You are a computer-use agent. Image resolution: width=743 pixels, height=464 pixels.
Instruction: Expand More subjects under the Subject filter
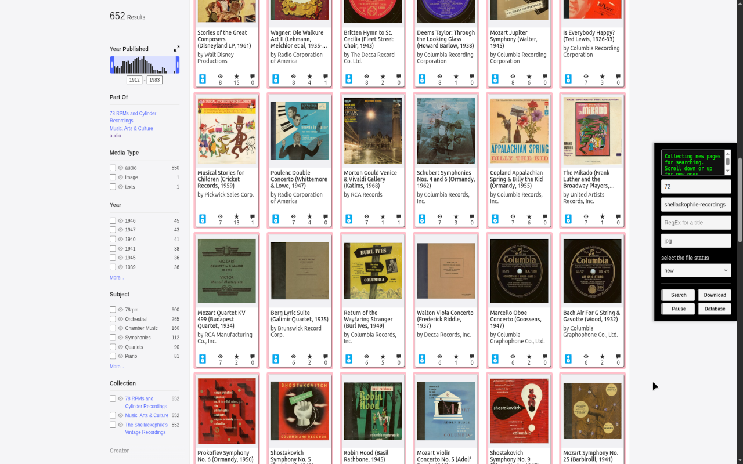click(117, 366)
